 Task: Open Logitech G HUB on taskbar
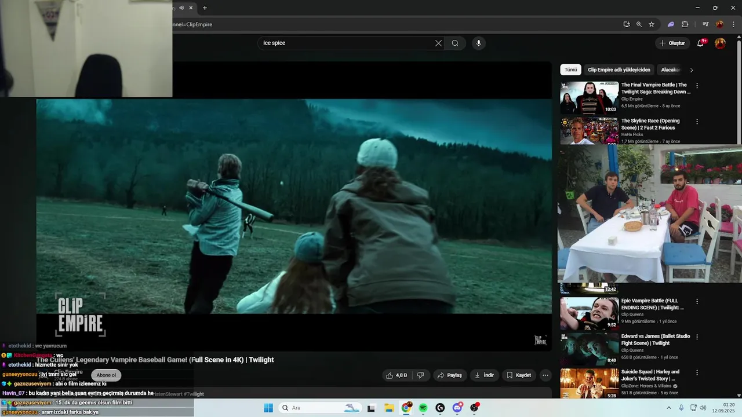click(440, 408)
